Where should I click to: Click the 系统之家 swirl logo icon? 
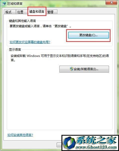pos(70,143)
